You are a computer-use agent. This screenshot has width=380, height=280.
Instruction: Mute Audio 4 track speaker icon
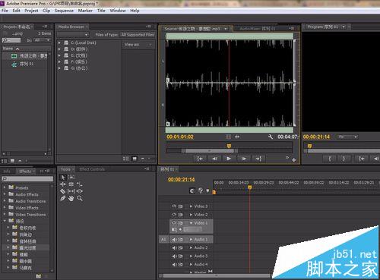[x=174, y=264]
